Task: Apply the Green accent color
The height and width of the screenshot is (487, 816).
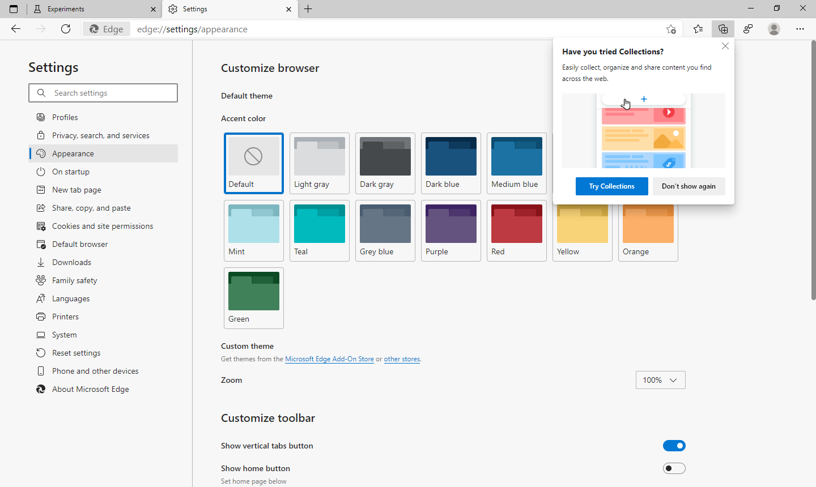Action: [x=254, y=298]
